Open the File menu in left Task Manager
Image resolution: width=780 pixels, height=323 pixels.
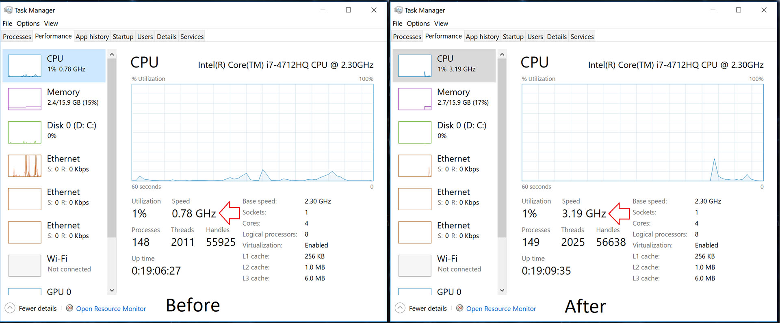pos(7,24)
